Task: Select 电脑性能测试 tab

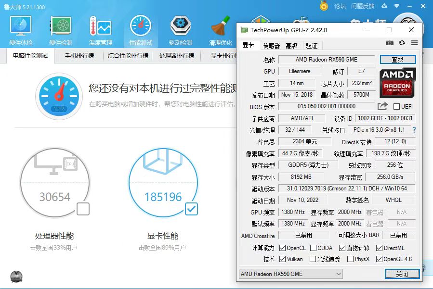Action: pyautogui.click(x=30, y=56)
